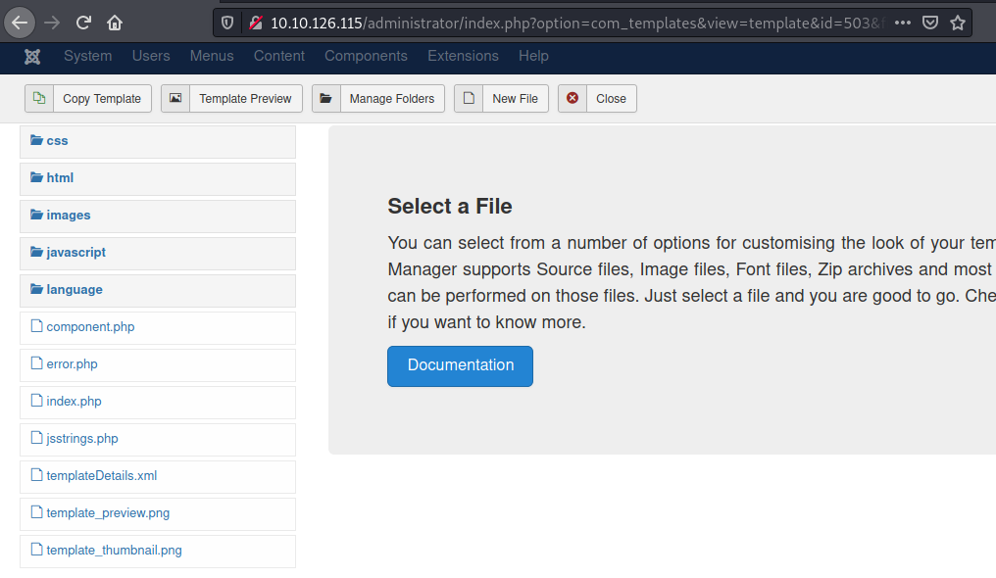Select the error.php file

point(72,364)
